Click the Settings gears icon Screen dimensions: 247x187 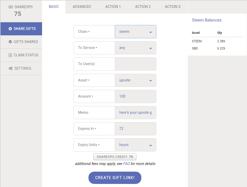pyautogui.click(x=11, y=68)
